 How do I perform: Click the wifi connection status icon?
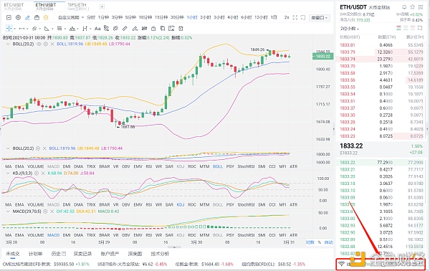click(341, 264)
